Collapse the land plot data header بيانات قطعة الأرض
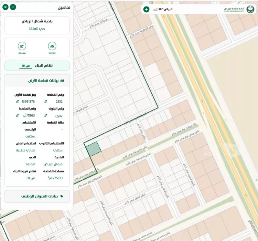 tap(37, 81)
